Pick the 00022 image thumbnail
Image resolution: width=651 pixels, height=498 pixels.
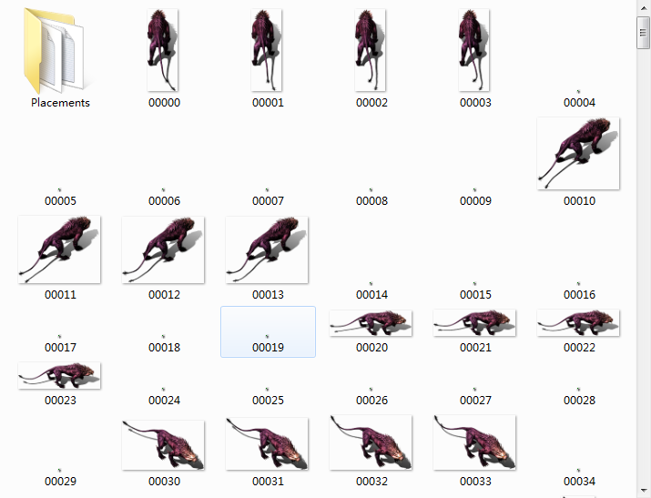tap(578, 323)
